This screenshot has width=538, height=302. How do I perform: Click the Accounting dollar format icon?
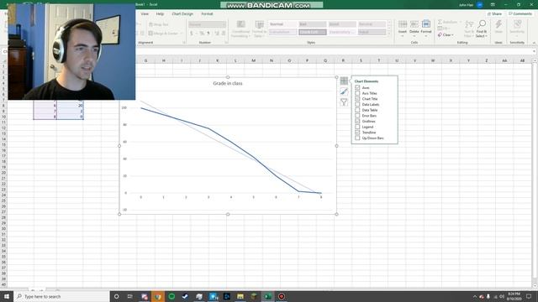click(192, 34)
